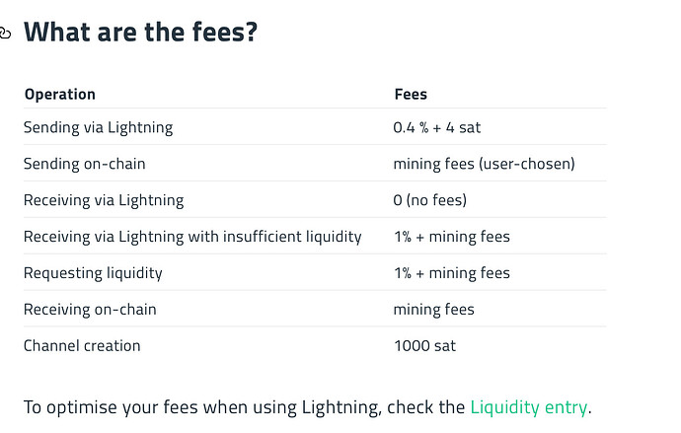This screenshot has height=433, width=681.
Task: Open the Liquidity entry link
Action: [529, 407]
